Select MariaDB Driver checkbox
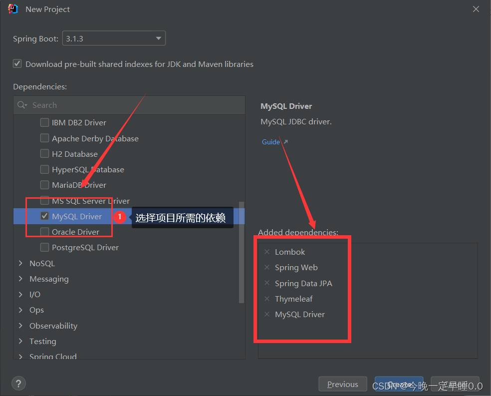The height and width of the screenshot is (396, 491). pos(44,185)
